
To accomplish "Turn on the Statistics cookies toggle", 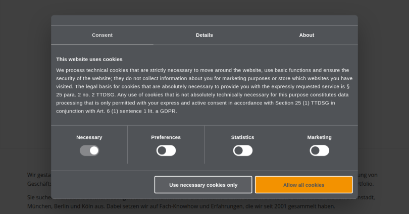I will tap(242, 150).
